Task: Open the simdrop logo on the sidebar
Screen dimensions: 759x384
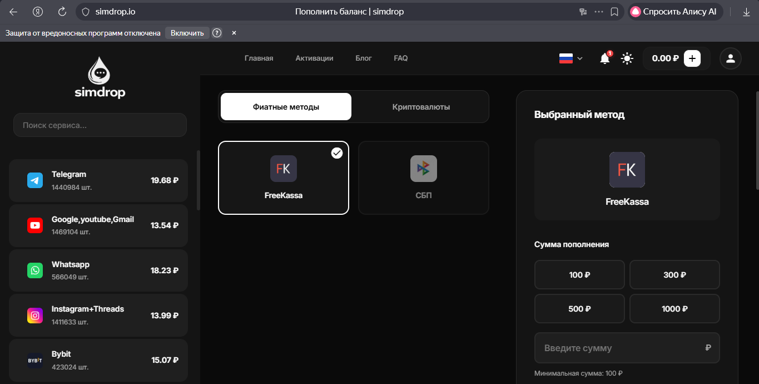Action: coord(100,77)
